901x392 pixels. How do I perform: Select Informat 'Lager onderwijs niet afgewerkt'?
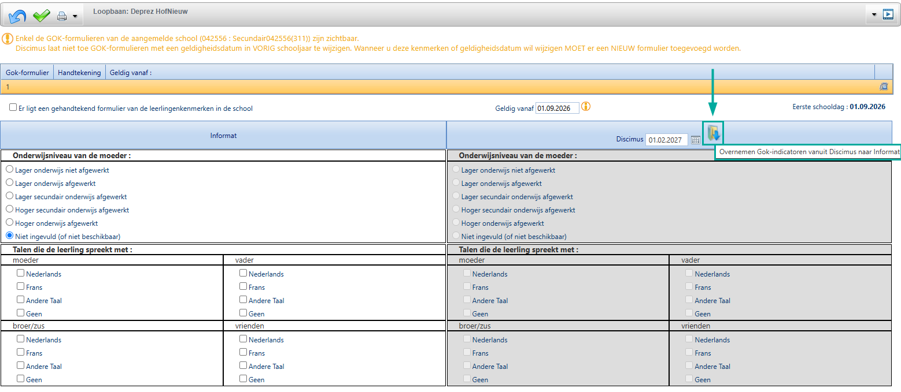point(9,170)
